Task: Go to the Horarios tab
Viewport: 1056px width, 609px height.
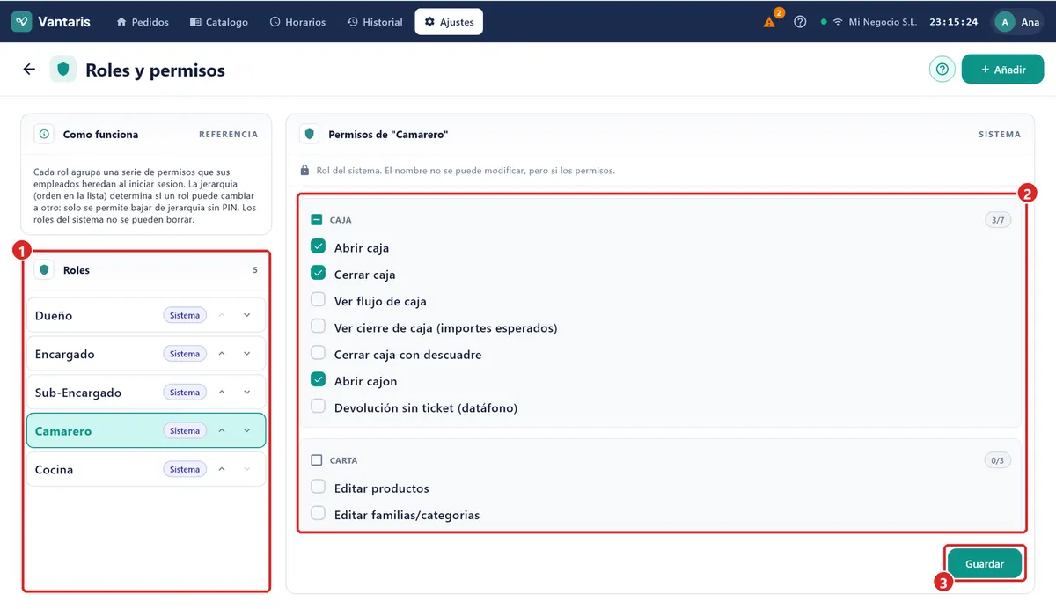Action: (x=297, y=22)
